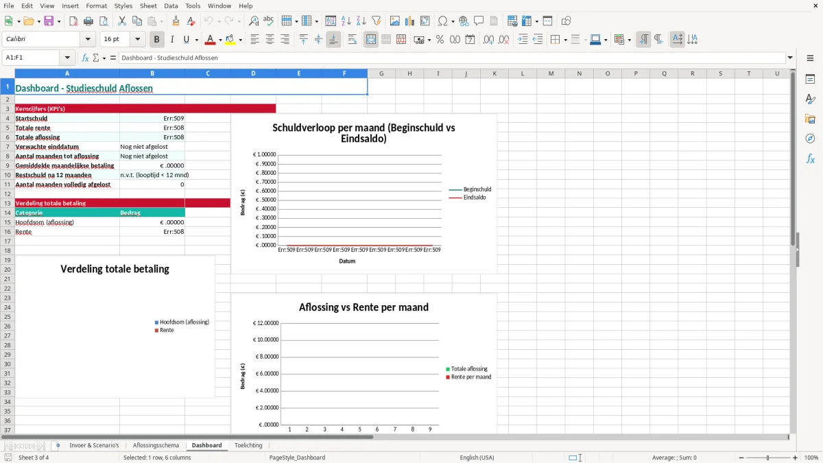This screenshot has width=823, height=463.
Task: Switch to the Invoer & Scenario's sheet tab
Action: 94,445
